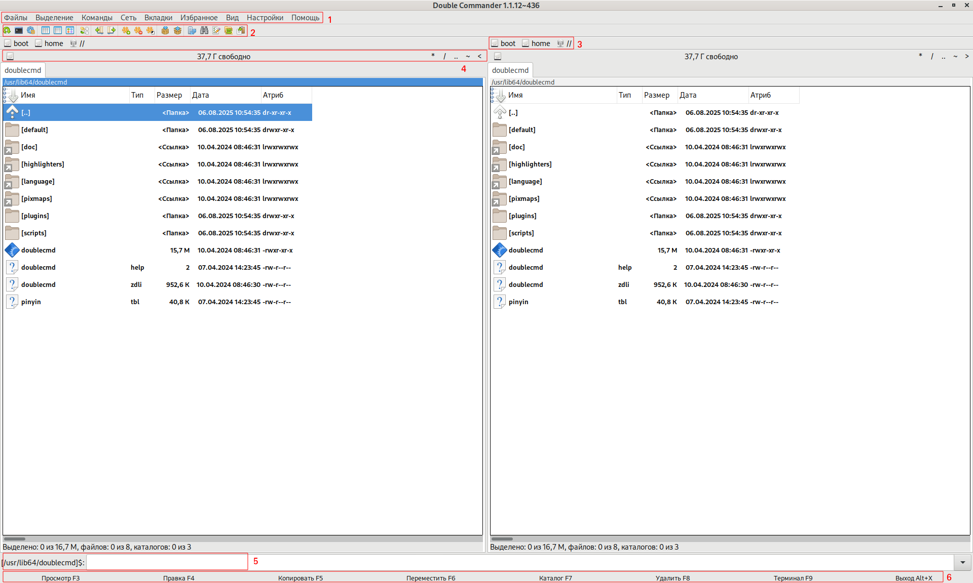Viewport: 973px width, 583px height.
Task: Open the command line history dropdown
Action: click(962, 562)
